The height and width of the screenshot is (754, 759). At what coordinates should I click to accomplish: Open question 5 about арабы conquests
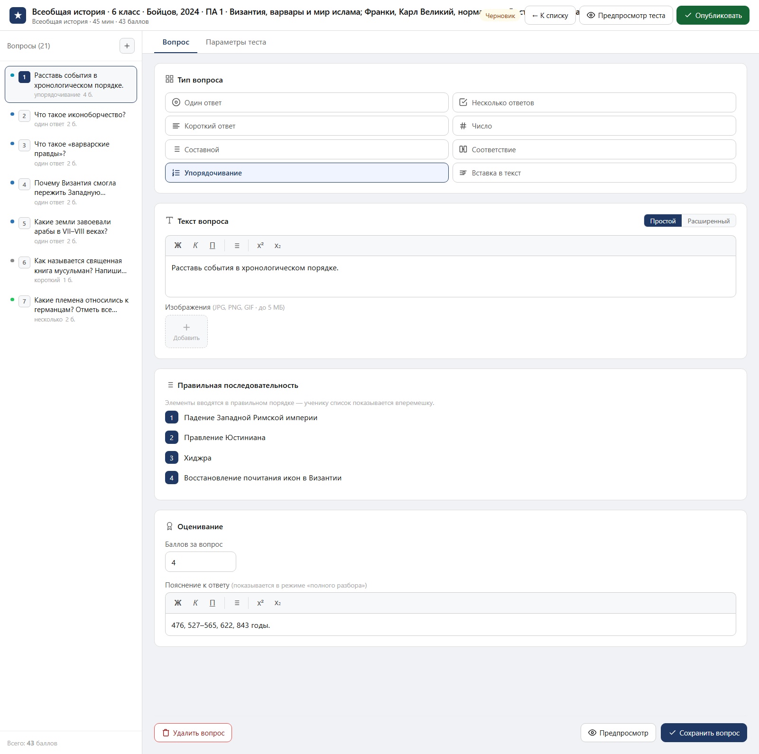[x=71, y=230]
